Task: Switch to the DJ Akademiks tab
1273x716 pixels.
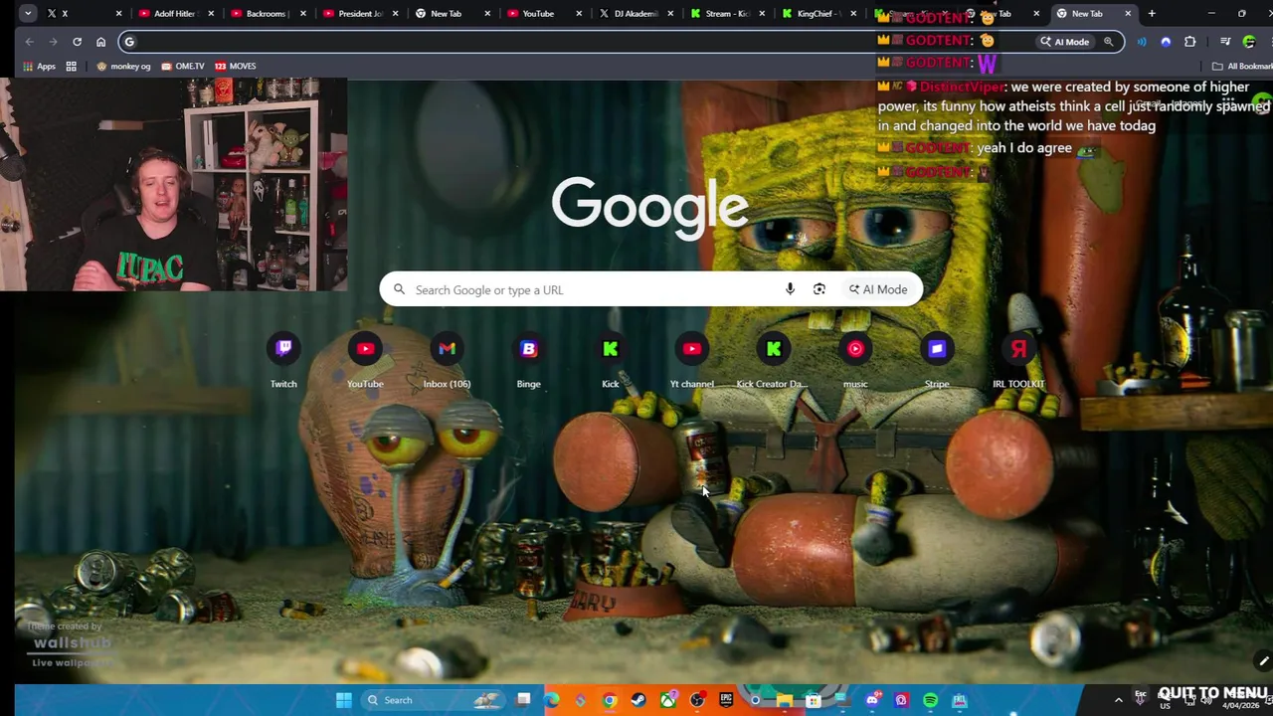Action: tap(636, 13)
